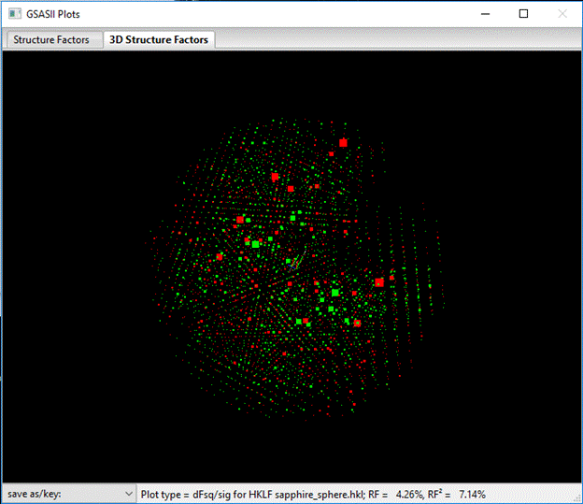Click the arrow of the save as/key combo box
The width and height of the screenshot is (583, 504).
[128, 494]
